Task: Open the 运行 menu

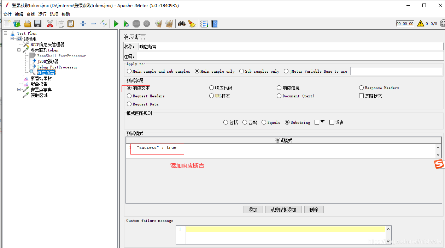Action: 42,14
